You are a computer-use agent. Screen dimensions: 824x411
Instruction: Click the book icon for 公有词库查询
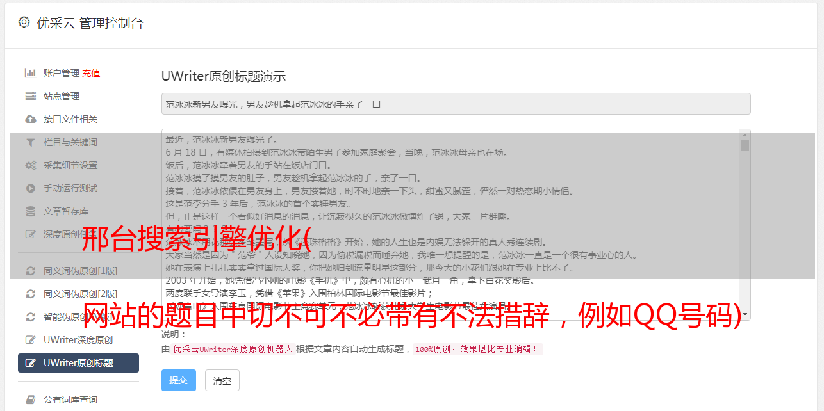click(30, 399)
